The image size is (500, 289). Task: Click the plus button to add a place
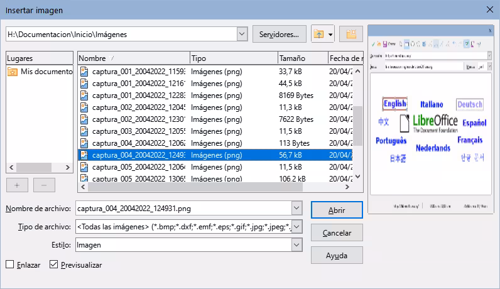tap(17, 185)
